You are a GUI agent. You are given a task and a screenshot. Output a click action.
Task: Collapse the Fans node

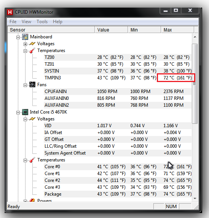(x=25, y=85)
